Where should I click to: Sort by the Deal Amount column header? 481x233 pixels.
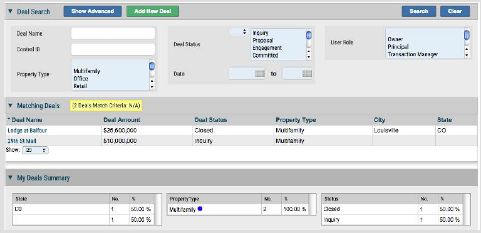[x=122, y=120]
